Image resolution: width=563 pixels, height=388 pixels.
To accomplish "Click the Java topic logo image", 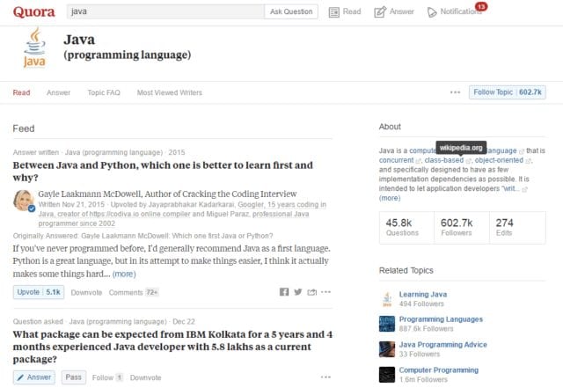I will point(34,48).
